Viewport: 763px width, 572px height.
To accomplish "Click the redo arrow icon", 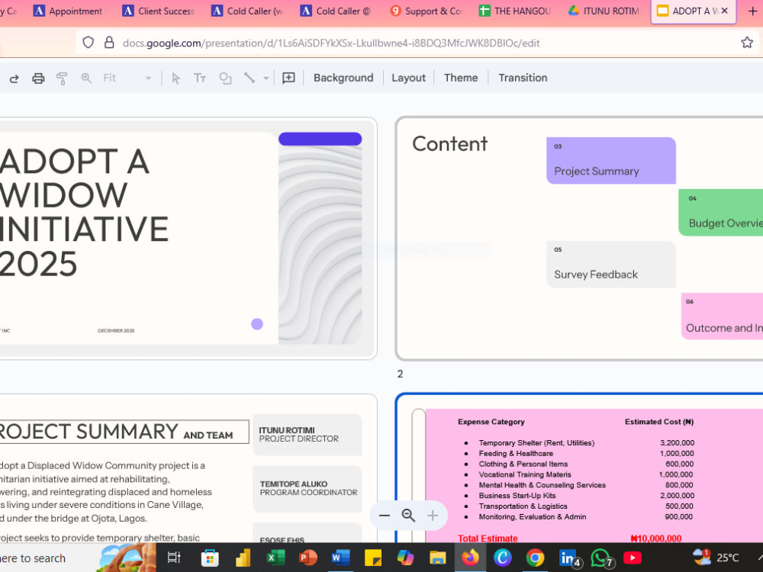I will coord(14,79).
